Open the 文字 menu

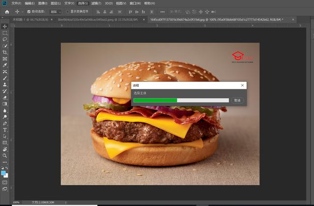69,3
